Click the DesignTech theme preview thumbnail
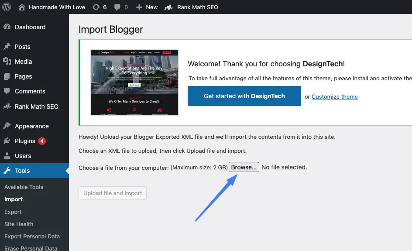The width and height of the screenshot is (412, 251). [134, 83]
